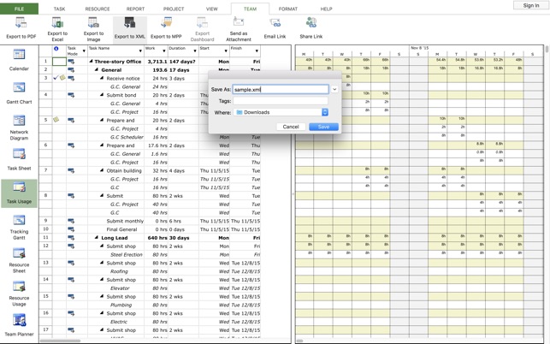This screenshot has height=344, width=550.
Task: Click the Email Link icon
Action: (275, 23)
